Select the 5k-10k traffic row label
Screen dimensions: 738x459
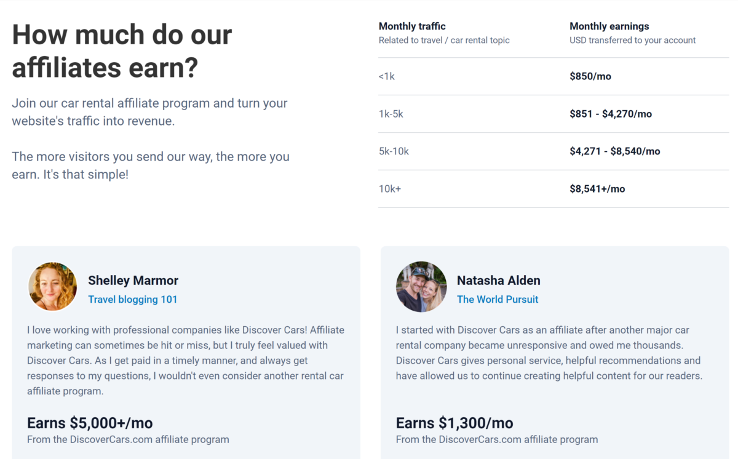tap(394, 151)
